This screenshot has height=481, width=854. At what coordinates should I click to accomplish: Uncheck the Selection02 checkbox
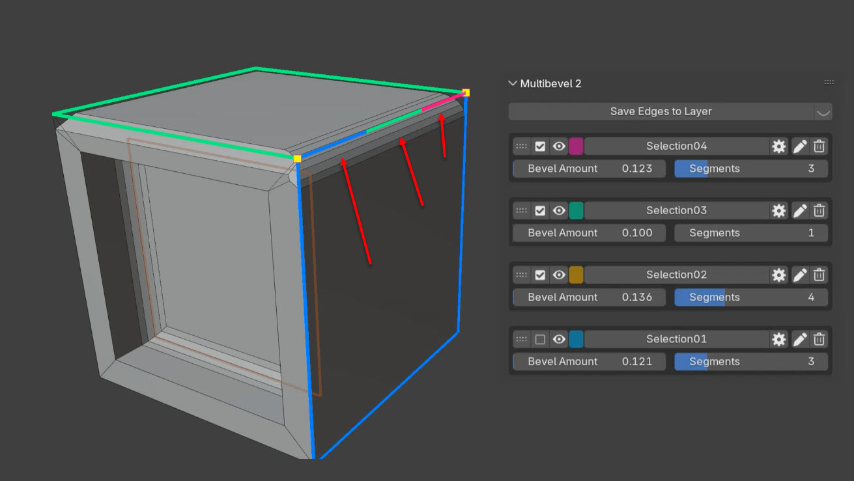point(540,275)
